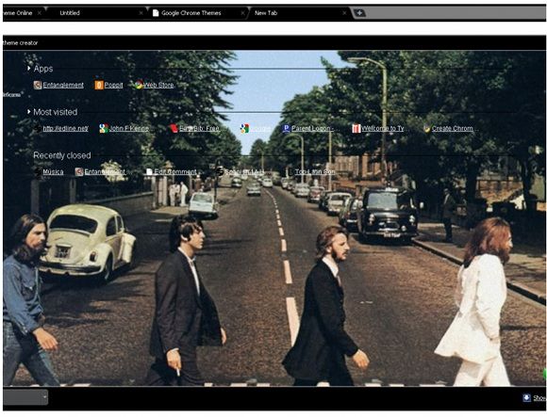Image resolution: width=547 pixels, height=417 pixels.
Task: Open the Top Latin Son recently closed link
Action: pyautogui.click(x=315, y=172)
